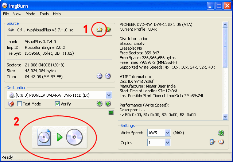The image size is (233, 162).
Task: Click scrollbar down arrow in disc info panel
Action: [x=225, y=116]
